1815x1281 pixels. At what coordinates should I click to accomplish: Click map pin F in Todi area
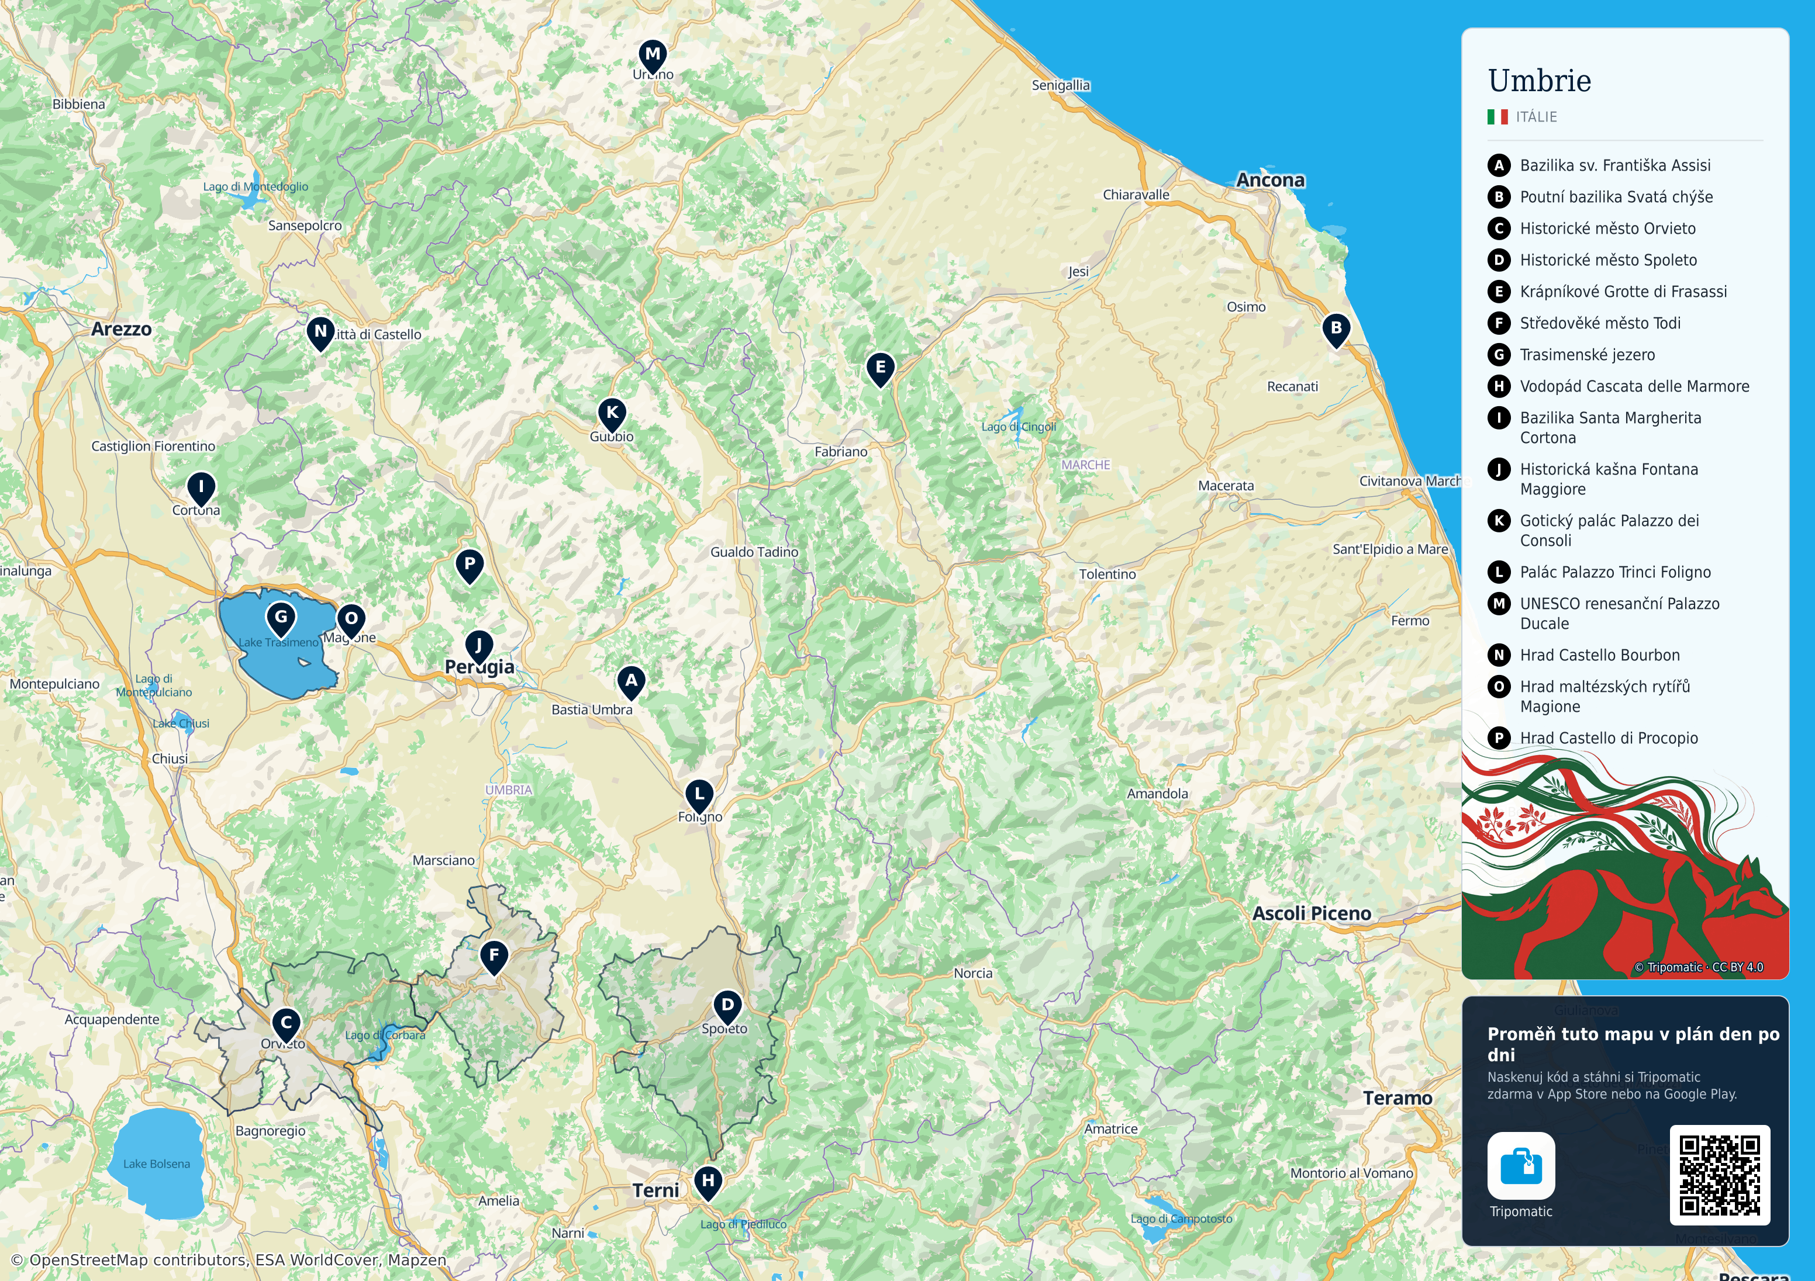(494, 958)
